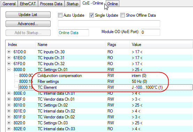
Task: Expand the 802E:0 TC Internal data Ch.03 node
Action: (x=9, y=129)
